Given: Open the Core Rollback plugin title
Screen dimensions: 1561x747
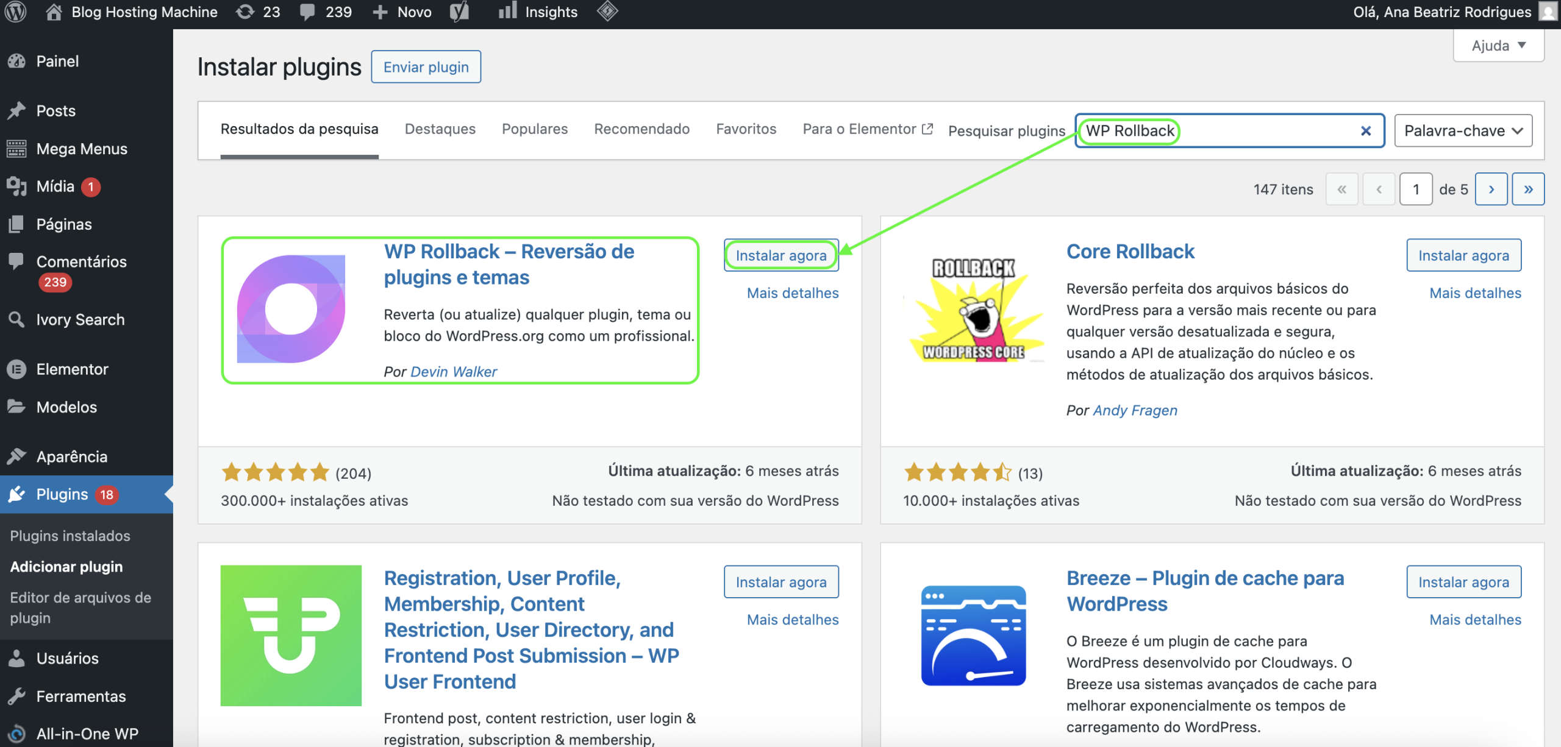Looking at the screenshot, I should point(1131,252).
